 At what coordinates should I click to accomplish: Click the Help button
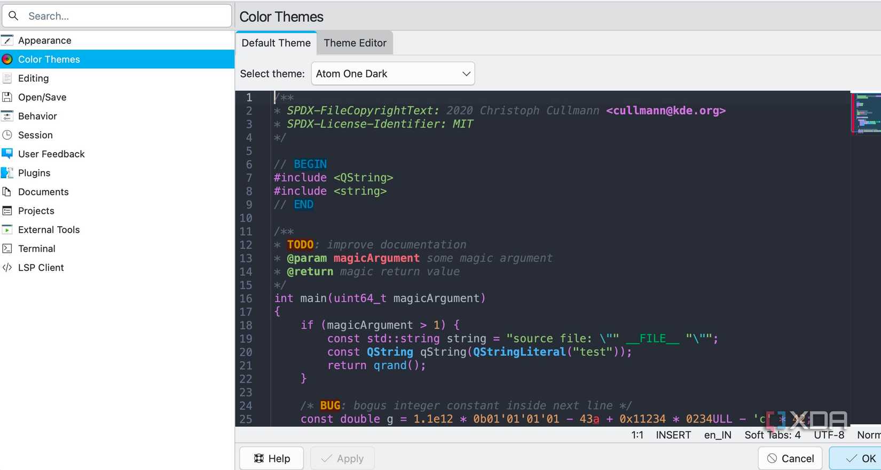point(272,458)
